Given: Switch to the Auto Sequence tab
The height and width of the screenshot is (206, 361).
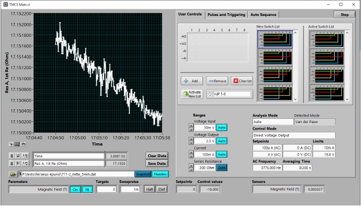Looking at the screenshot, I should [263, 14].
